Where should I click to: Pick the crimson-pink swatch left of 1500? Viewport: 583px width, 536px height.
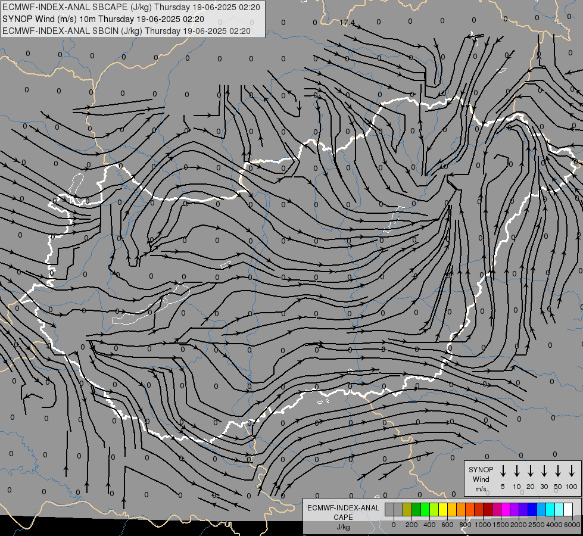pos(497,509)
